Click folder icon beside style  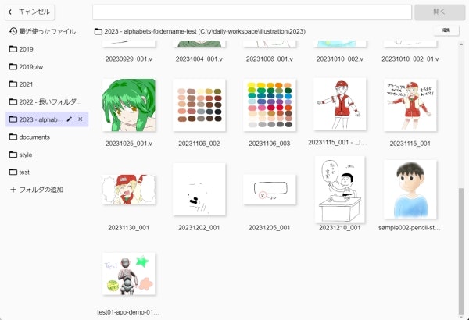(x=13, y=155)
